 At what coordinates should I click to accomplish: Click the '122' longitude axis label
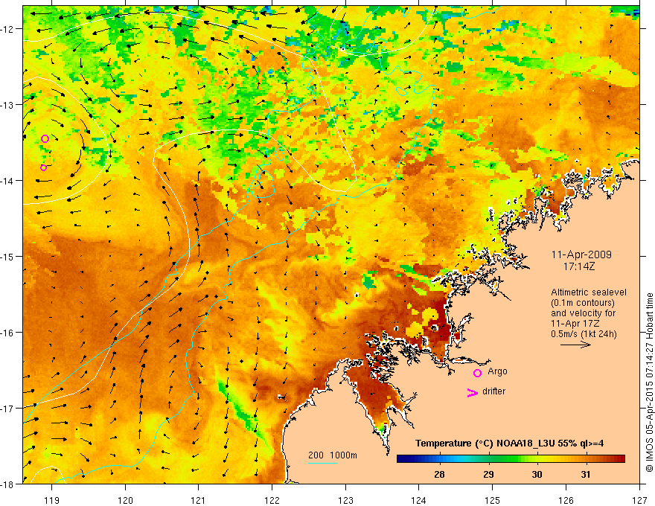tap(272, 500)
